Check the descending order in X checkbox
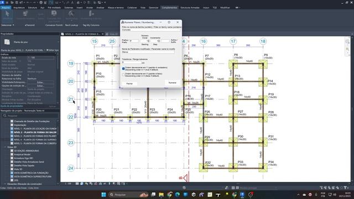Image resolution: width=354 pixels, height=199 pixels. tap(123, 75)
